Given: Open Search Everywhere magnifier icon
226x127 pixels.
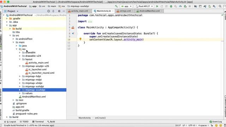Looking at the screenshot, I should point(220,6).
